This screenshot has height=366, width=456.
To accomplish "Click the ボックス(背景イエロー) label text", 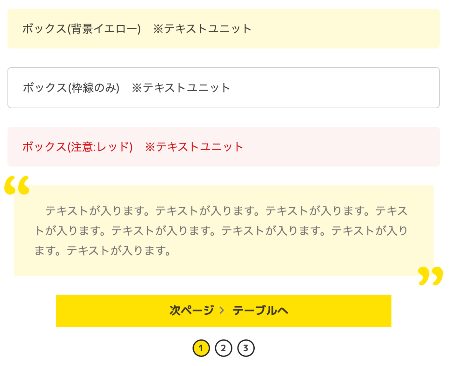I will (81, 29).
